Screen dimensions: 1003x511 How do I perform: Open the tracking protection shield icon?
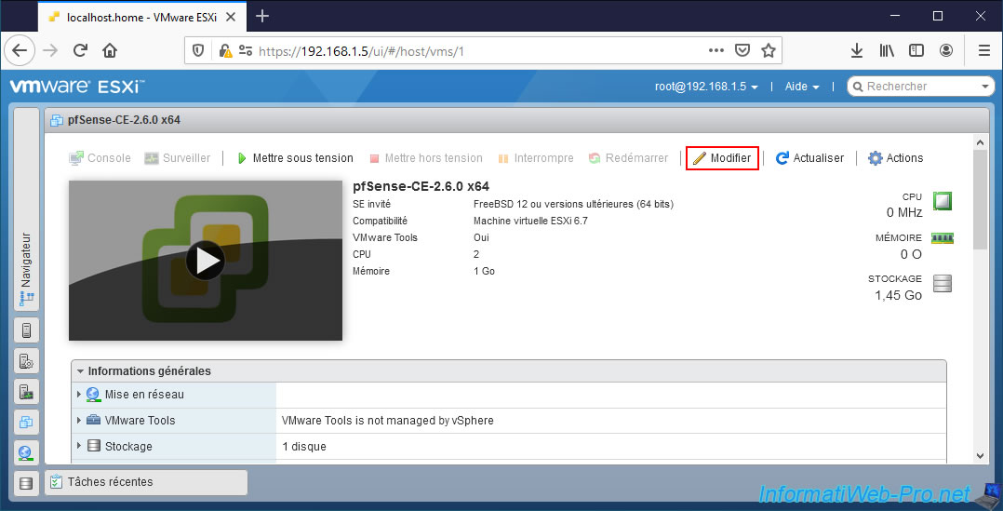pyautogui.click(x=198, y=50)
